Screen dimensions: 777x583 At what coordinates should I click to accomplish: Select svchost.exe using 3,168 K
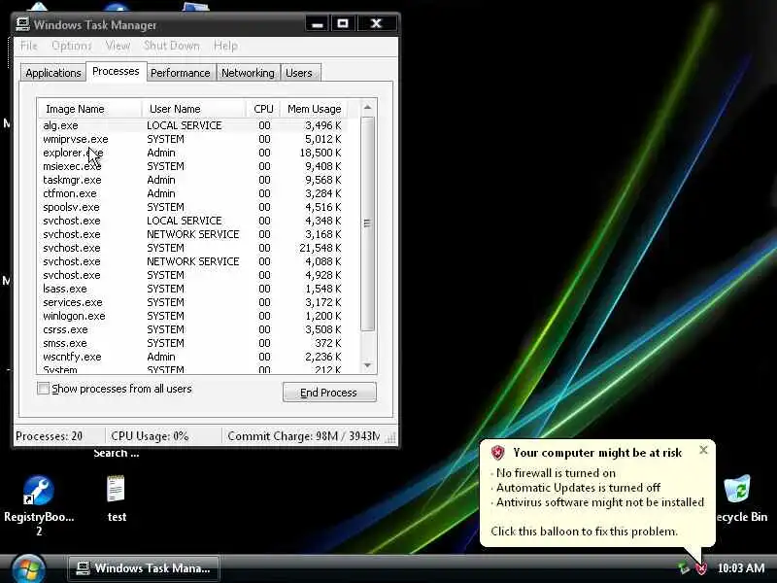[x=192, y=234]
